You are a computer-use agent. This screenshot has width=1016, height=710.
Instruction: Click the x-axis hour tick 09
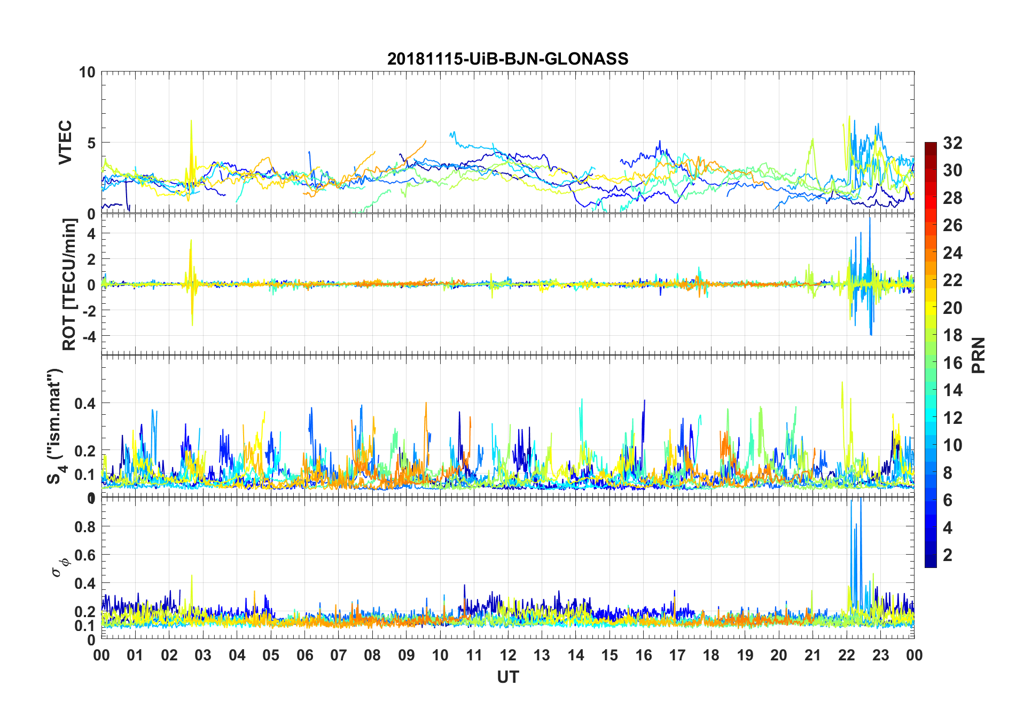(407, 655)
